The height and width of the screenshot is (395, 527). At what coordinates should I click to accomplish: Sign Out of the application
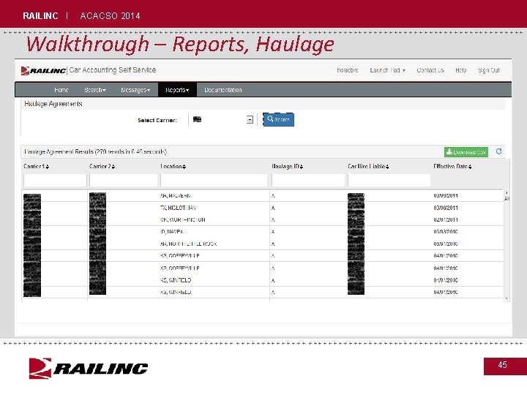pyautogui.click(x=489, y=70)
